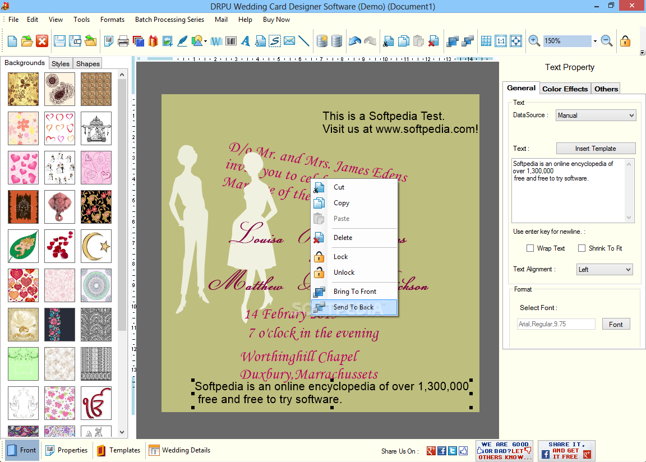This screenshot has width=646, height=462.
Task: Click the Wedding Details button
Action: point(179,450)
